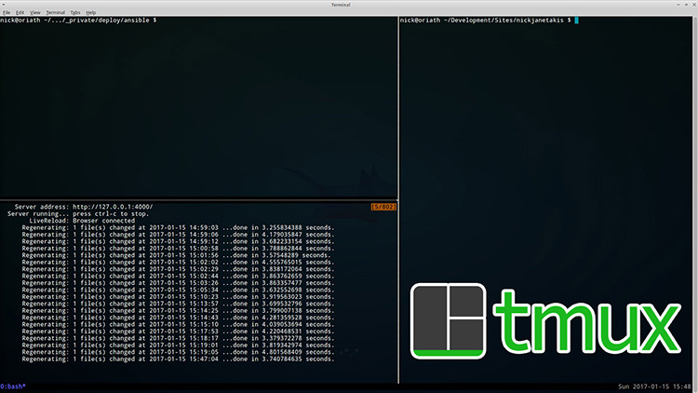Click the 'Terminal' window title text
698x393 pixels.
pos(341,5)
